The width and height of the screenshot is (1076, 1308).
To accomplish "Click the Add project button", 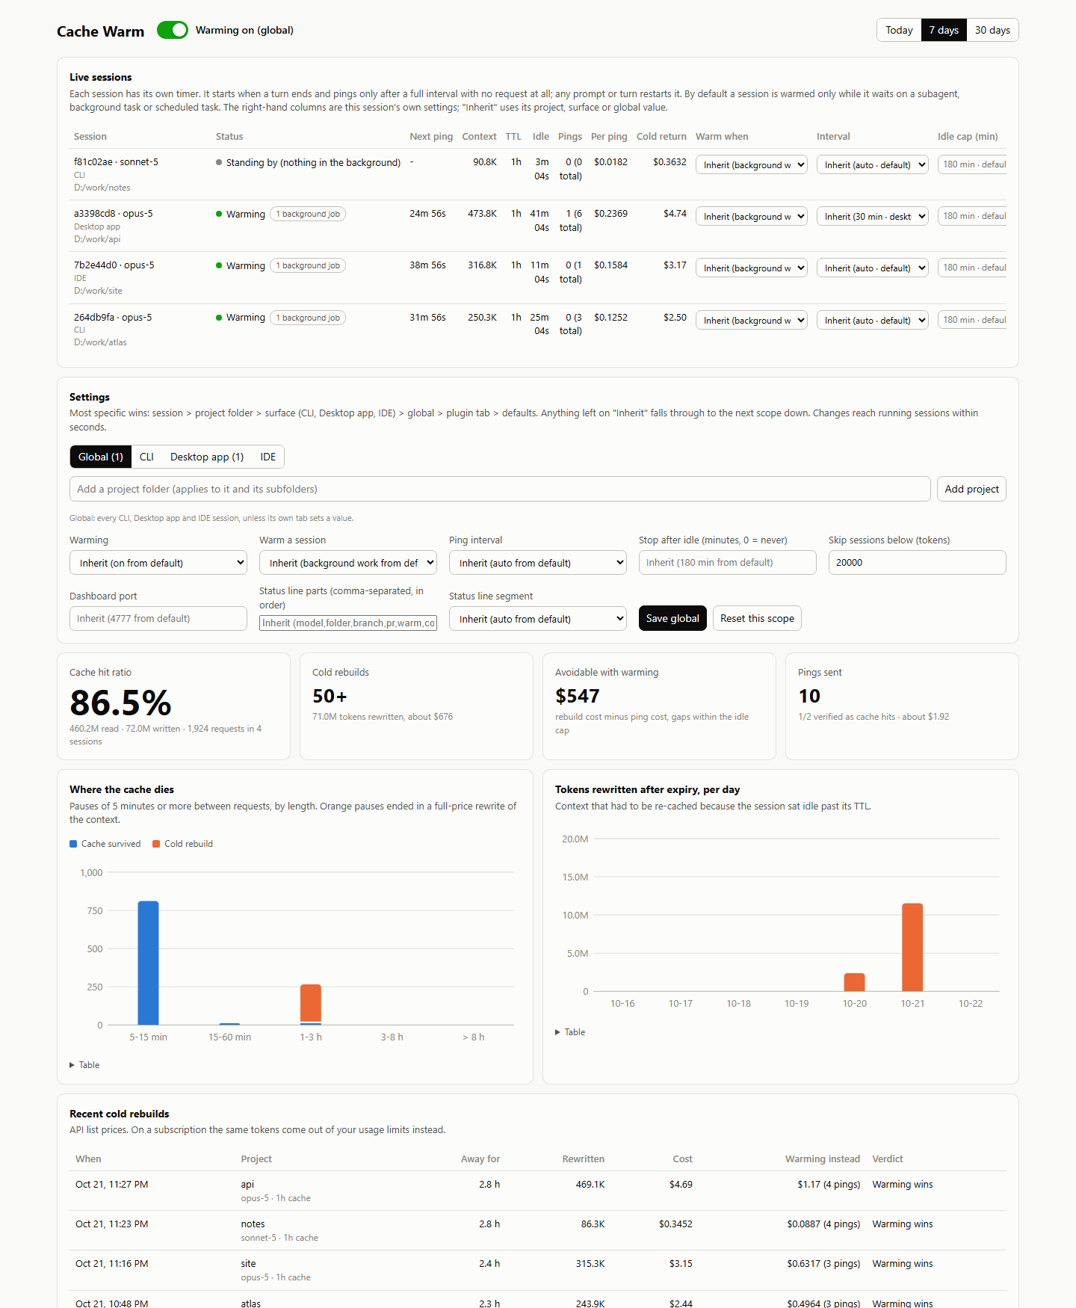I will pyautogui.click(x=971, y=489).
